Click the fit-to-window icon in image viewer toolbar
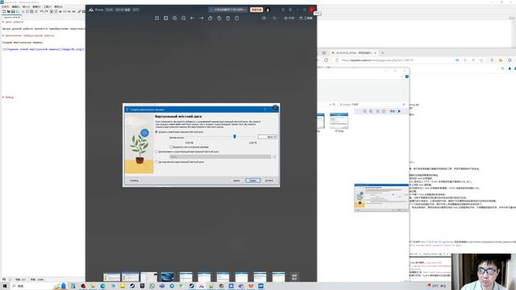The height and width of the screenshot is (290, 516). point(166,18)
